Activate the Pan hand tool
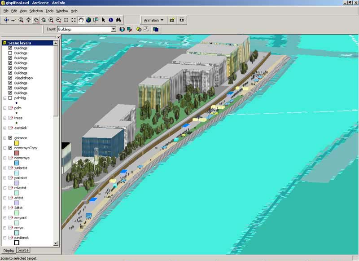This screenshot has width=359, height=261. 81,20
